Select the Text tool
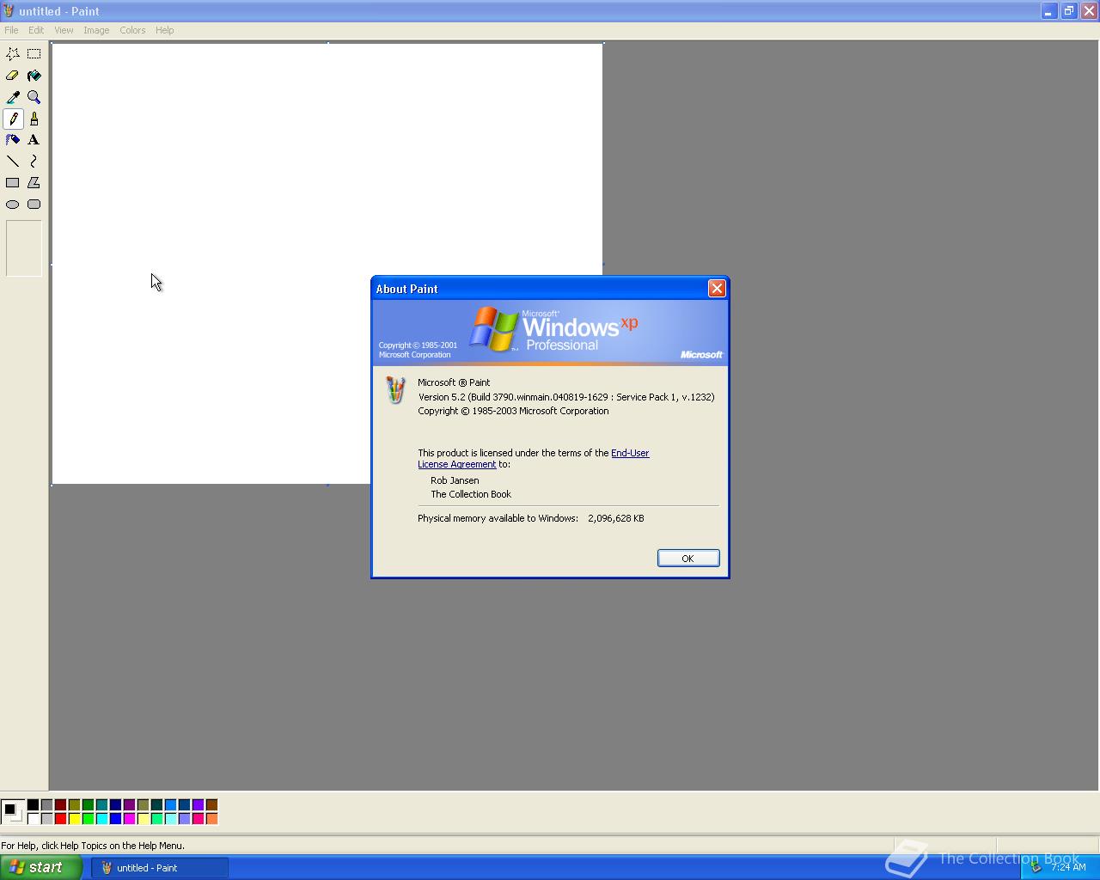 pyautogui.click(x=34, y=140)
